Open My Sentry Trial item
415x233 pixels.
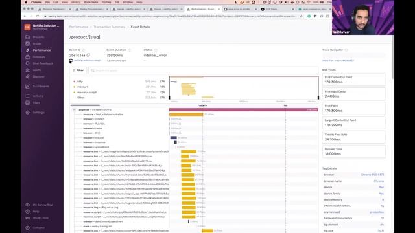pos(43,205)
